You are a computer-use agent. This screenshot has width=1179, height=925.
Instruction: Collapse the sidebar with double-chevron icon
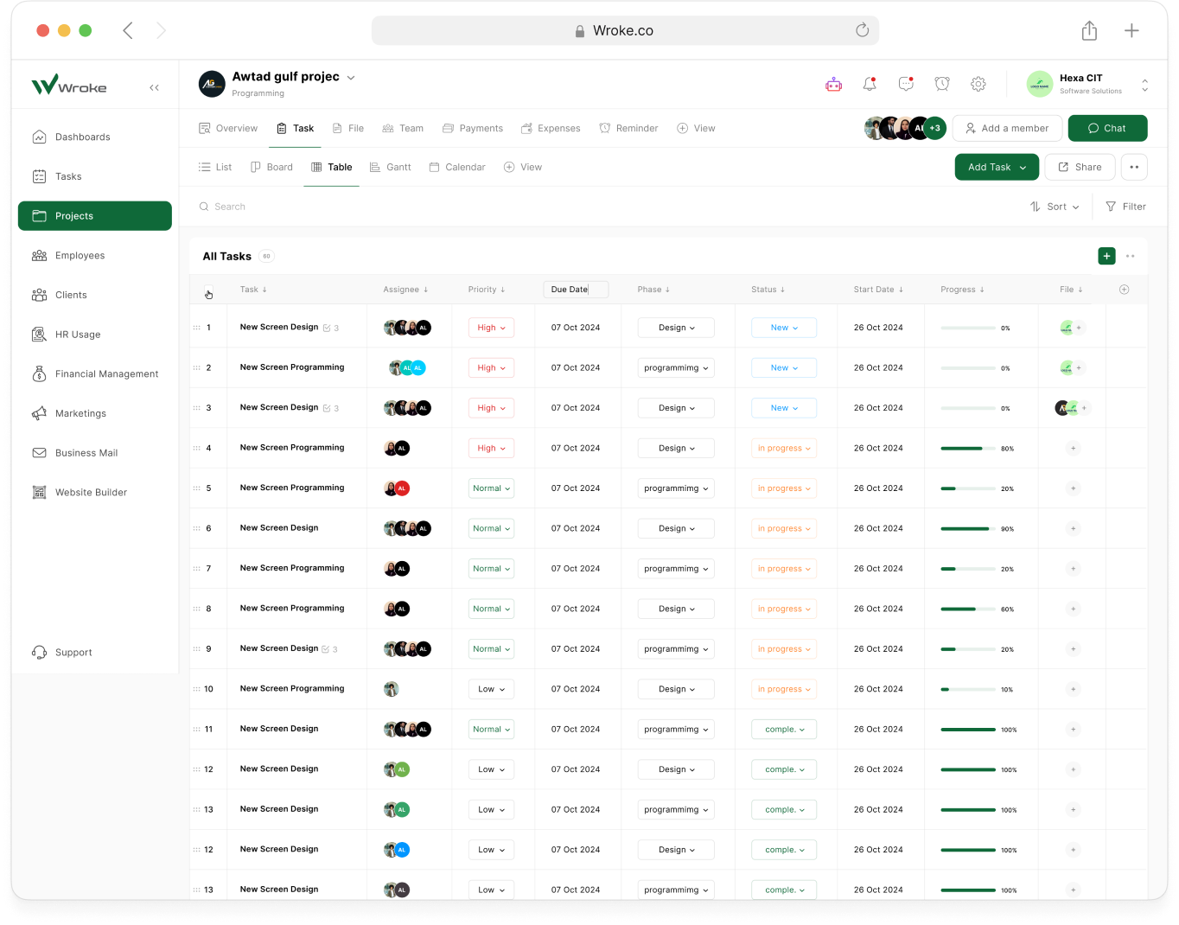[x=154, y=87]
